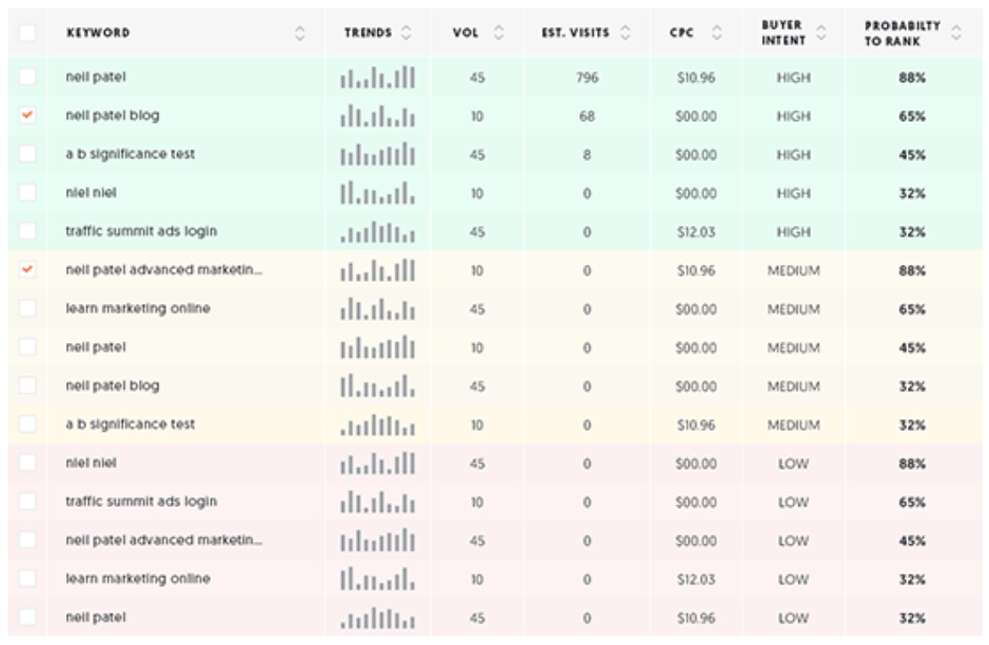Click the '68' estimated visits value
Viewport: 989px width, 645px height.
pyautogui.click(x=587, y=116)
